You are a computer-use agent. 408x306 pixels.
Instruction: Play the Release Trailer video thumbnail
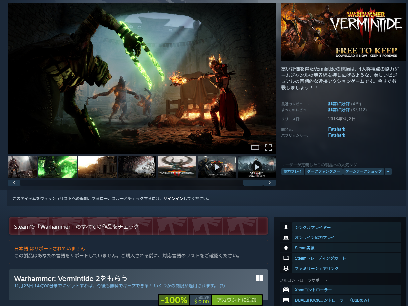coord(256,167)
